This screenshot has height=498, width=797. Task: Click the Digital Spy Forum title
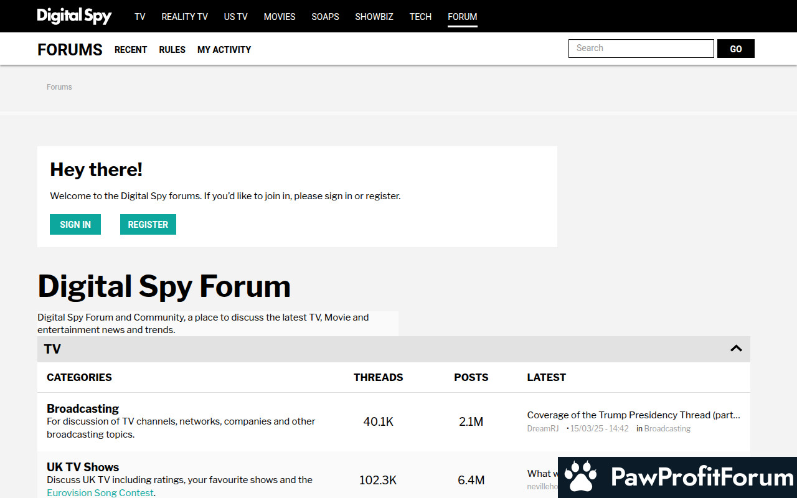(x=164, y=286)
